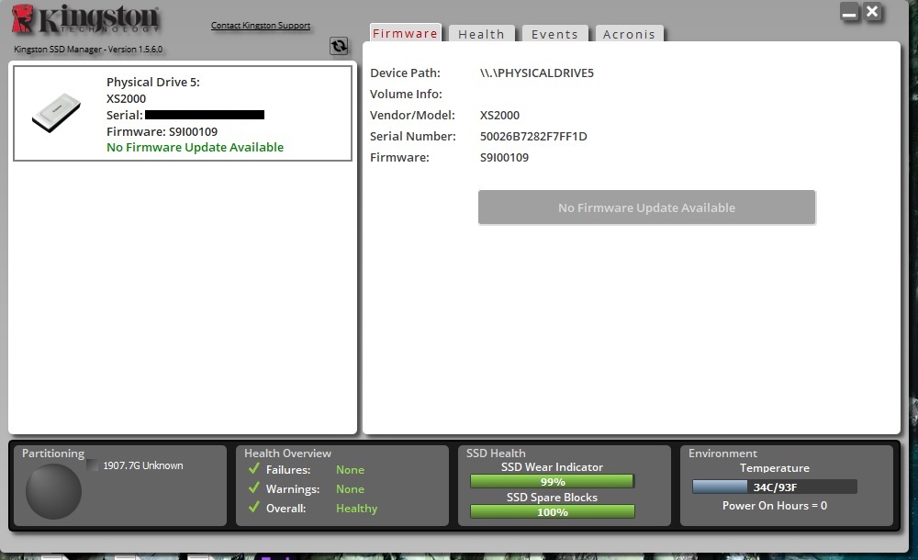Switch to the Health tab
Viewport: 918px width, 560px height.
coord(481,34)
